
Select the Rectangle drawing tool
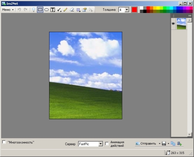(40, 10)
